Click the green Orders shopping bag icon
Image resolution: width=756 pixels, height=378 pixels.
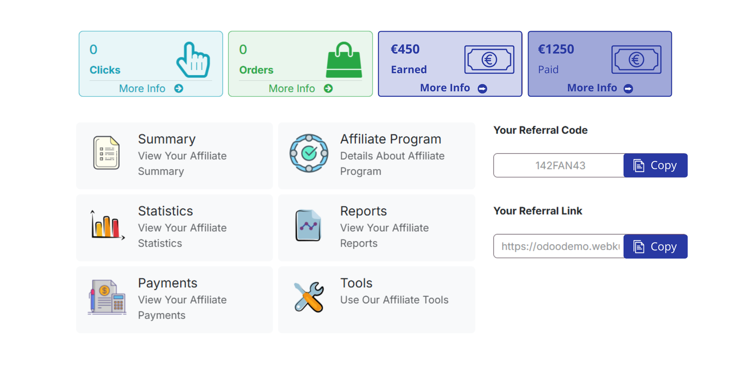(x=344, y=60)
